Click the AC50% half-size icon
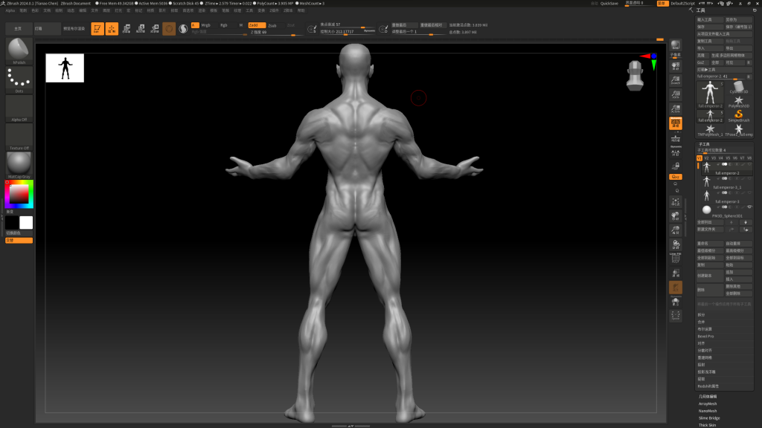The image size is (762, 428). click(x=676, y=108)
